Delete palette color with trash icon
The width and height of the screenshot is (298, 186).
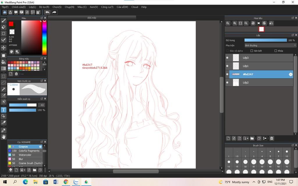point(16,74)
